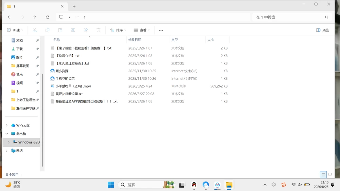Open 文档 in the sidebar
Image resolution: width=340 pixels, height=191 pixels.
[19, 40]
